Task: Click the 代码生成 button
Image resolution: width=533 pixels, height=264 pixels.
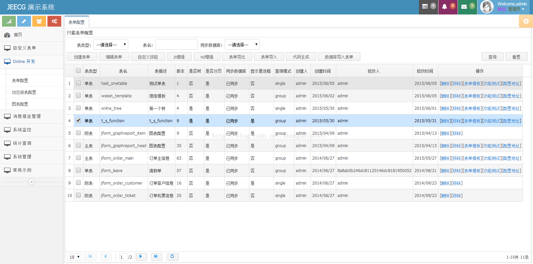Action: tap(301, 57)
